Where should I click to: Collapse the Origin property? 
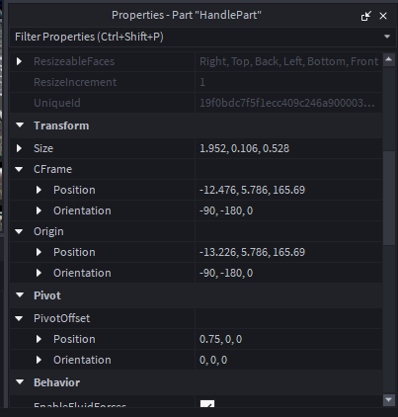[19, 231]
